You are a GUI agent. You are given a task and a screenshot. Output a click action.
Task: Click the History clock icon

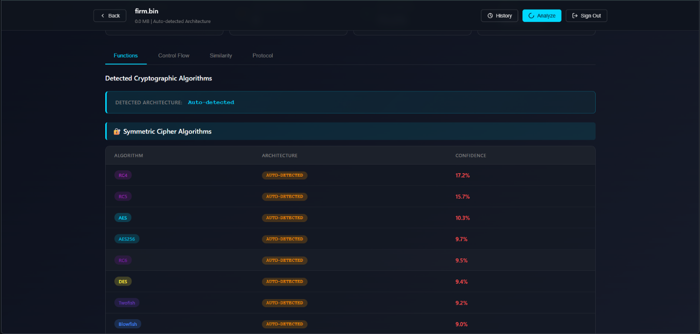click(x=490, y=16)
